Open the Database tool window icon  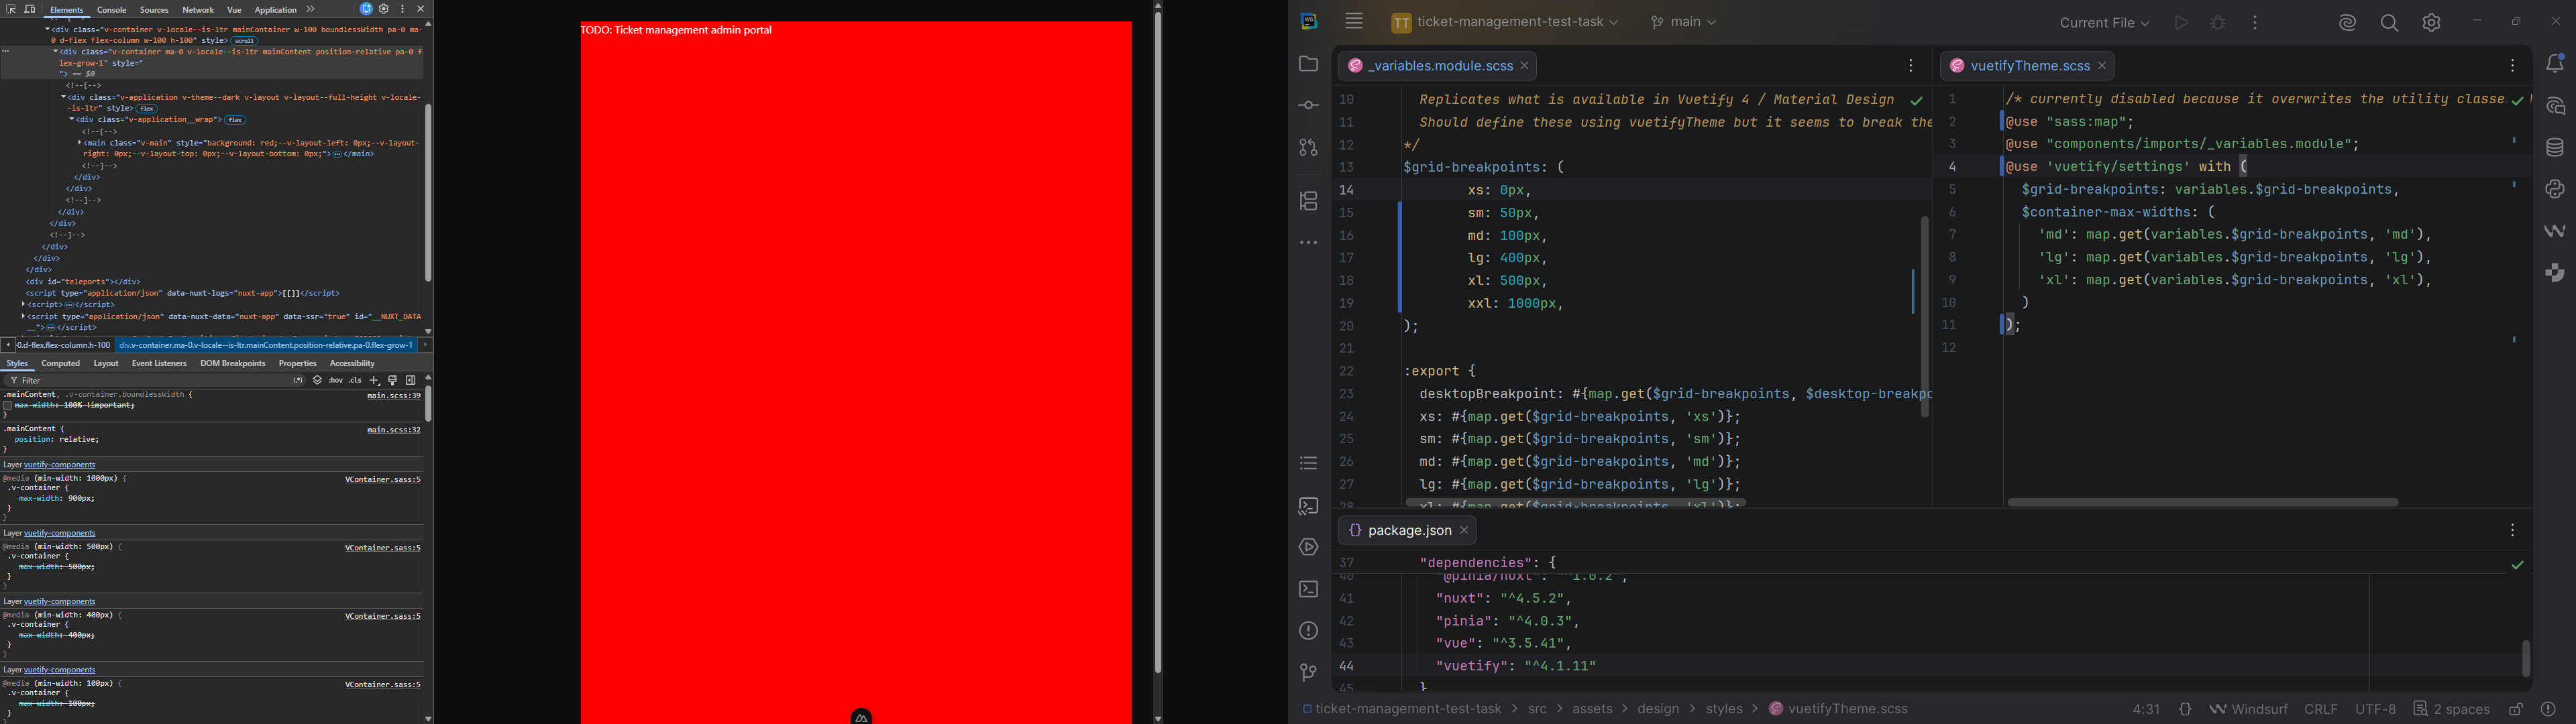click(x=2555, y=148)
